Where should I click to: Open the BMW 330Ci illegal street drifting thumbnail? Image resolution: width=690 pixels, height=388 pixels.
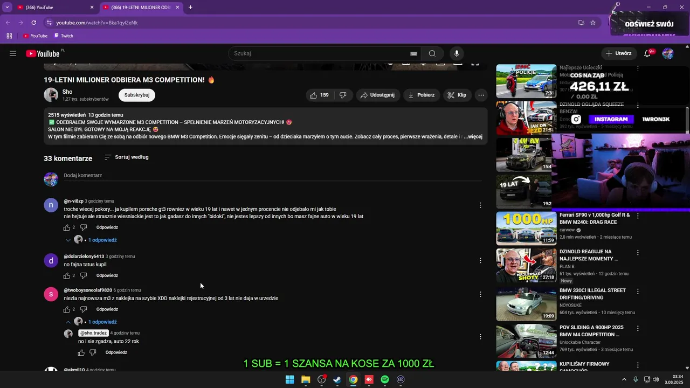pos(526,304)
